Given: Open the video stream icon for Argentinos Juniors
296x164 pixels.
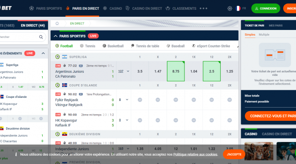Looking at the screenshot, I should coord(81,66).
